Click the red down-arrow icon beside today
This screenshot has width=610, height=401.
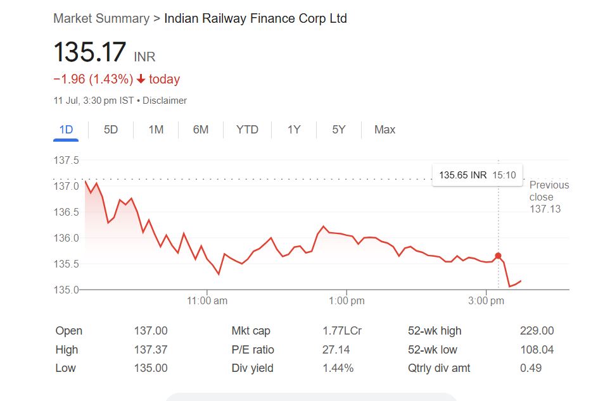click(141, 80)
